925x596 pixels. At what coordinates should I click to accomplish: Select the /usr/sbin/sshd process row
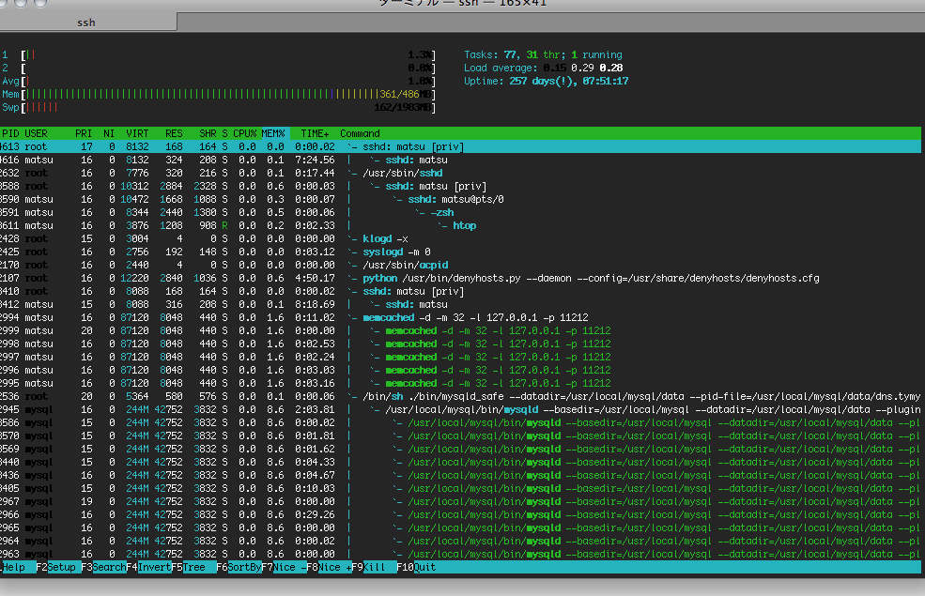pos(460,173)
